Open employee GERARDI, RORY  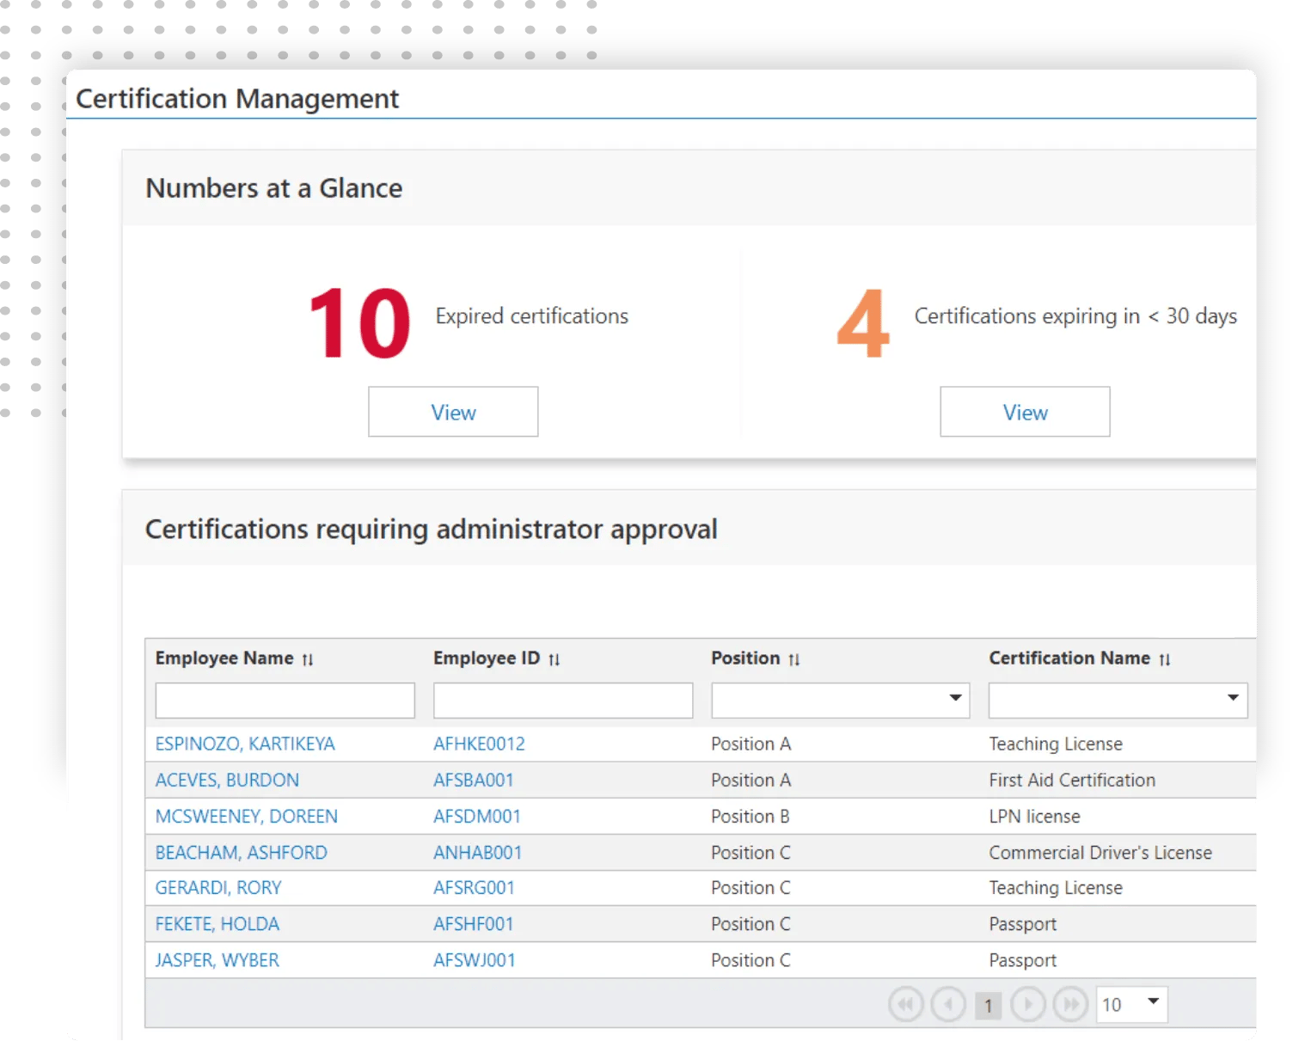tap(218, 887)
